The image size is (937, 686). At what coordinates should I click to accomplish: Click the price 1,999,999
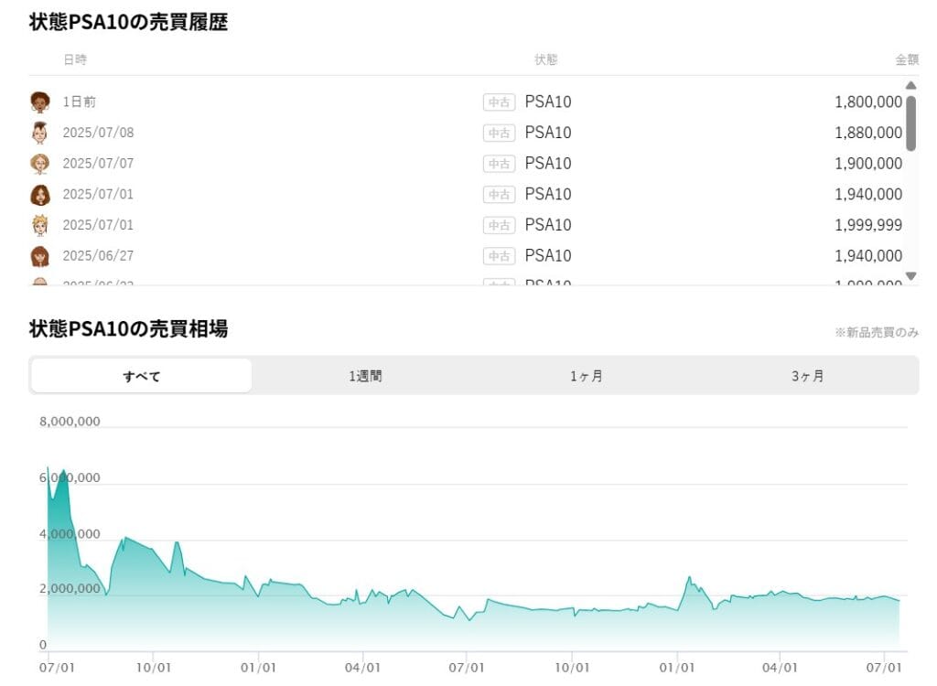[868, 225]
